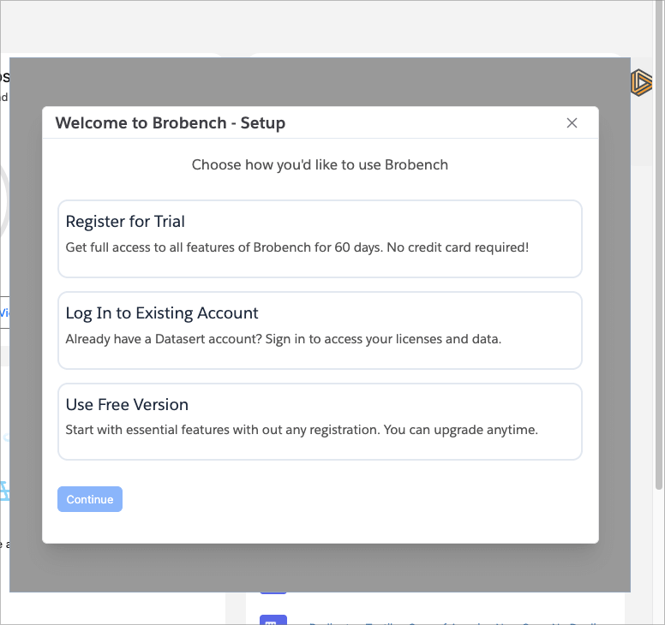Click the 'Log In to Existing Account' heading
The width and height of the screenshot is (665, 625).
pyautogui.click(x=162, y=313)
